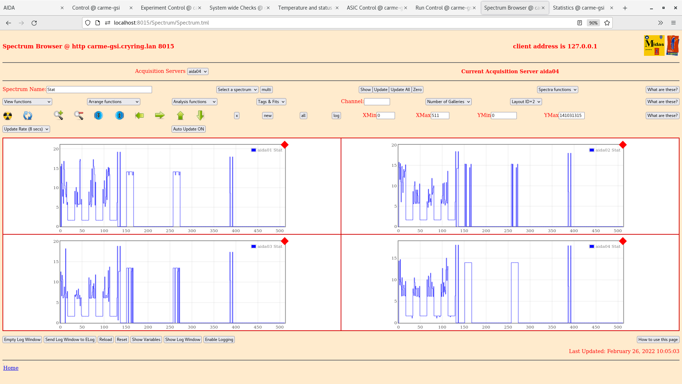Viewport: 682px width, 384px height.
Task: Reload the page with the browser reload icon
Action: click(34, 23)
